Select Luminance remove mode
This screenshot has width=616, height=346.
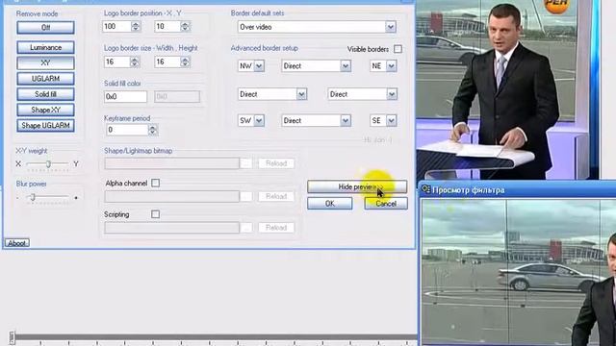point(45,47)
